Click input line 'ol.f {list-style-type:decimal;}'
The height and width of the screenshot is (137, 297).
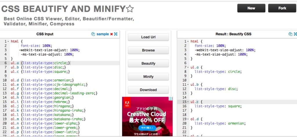[x=41, y=89]
